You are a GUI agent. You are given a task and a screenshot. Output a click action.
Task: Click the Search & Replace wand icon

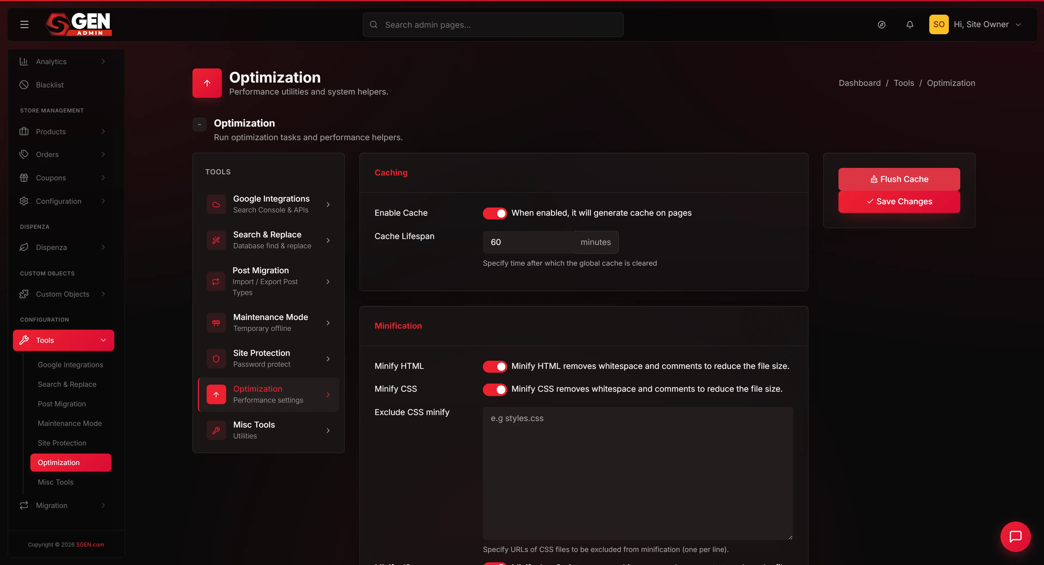click(216, 240)
